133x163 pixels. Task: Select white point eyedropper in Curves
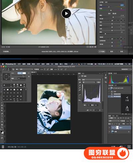(x=80, y=90)
